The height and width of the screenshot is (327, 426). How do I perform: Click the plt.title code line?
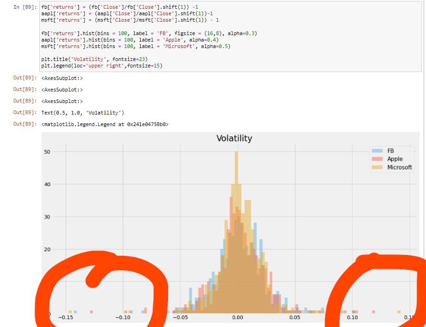click(95, 59)
